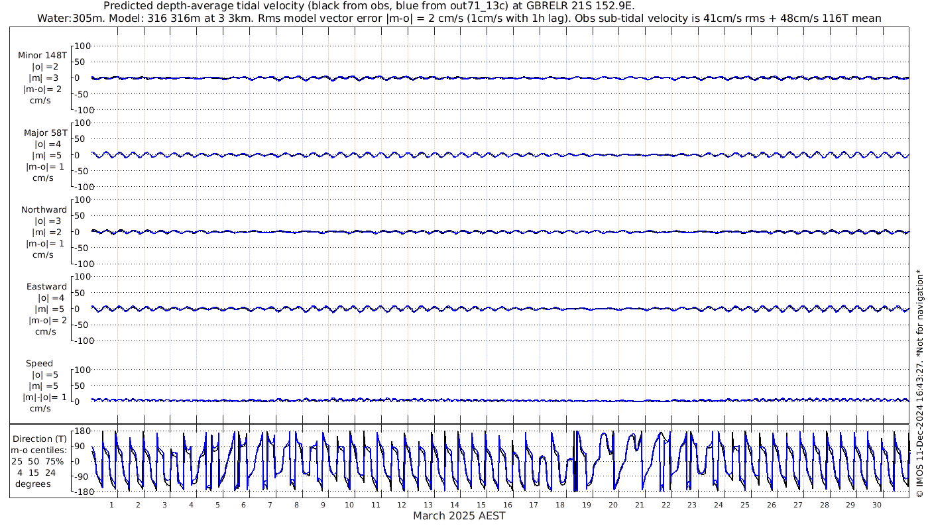This screenshot has height=530, width=928.
Task: Click the 'Northward' panel label
Action: (44, 209)
